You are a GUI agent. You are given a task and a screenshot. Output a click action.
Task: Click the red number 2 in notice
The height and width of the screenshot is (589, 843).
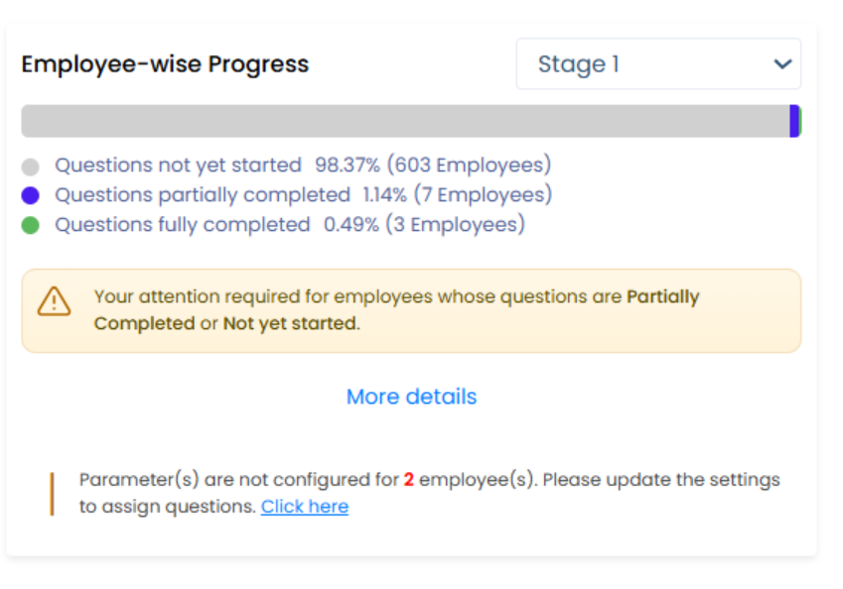click(408, 480)
